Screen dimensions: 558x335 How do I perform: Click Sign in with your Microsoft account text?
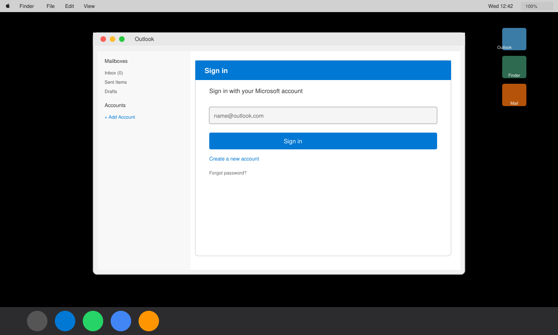click(x=256, y=91)
